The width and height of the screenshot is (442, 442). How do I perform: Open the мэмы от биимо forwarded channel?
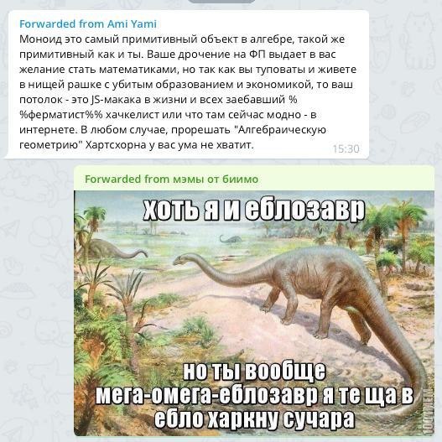click(x=215, y=179)
